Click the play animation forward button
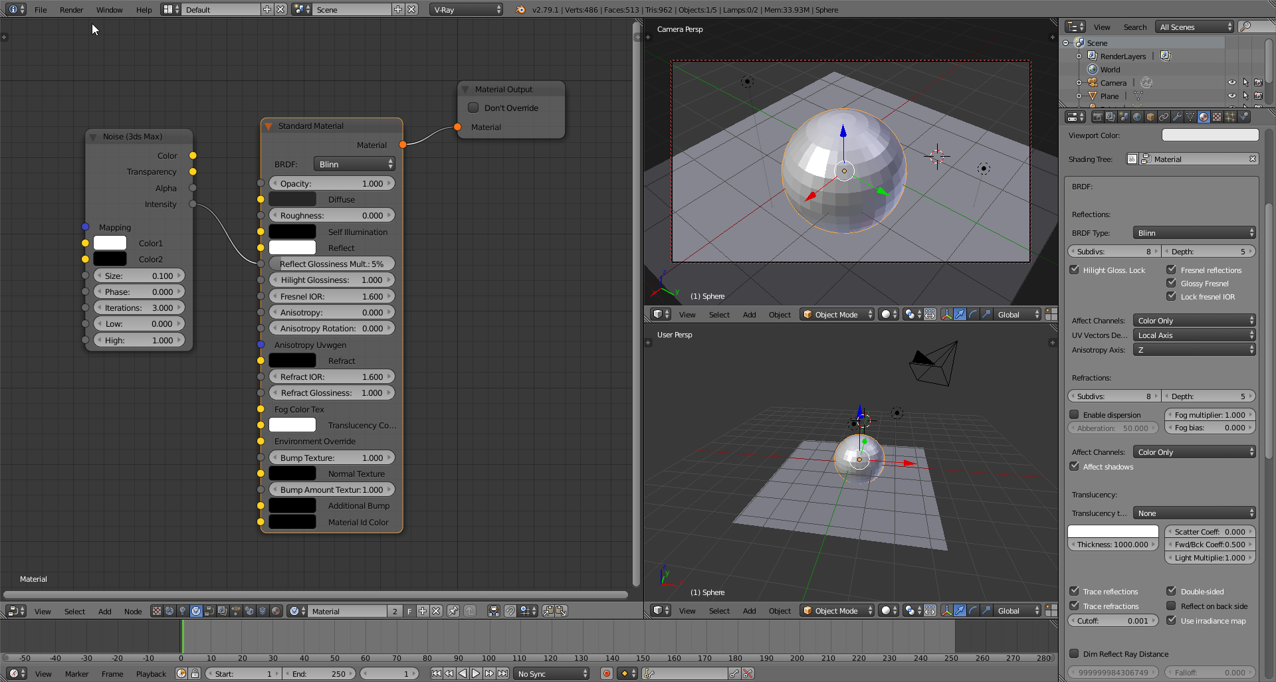1276x682 pixels. point(476,673)
